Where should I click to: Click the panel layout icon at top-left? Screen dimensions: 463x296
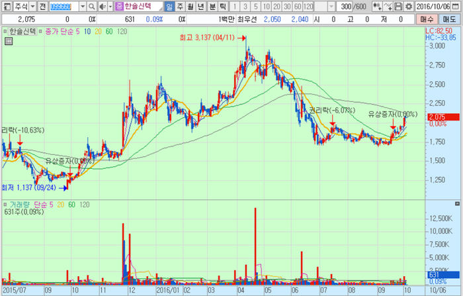coord(6,7)
